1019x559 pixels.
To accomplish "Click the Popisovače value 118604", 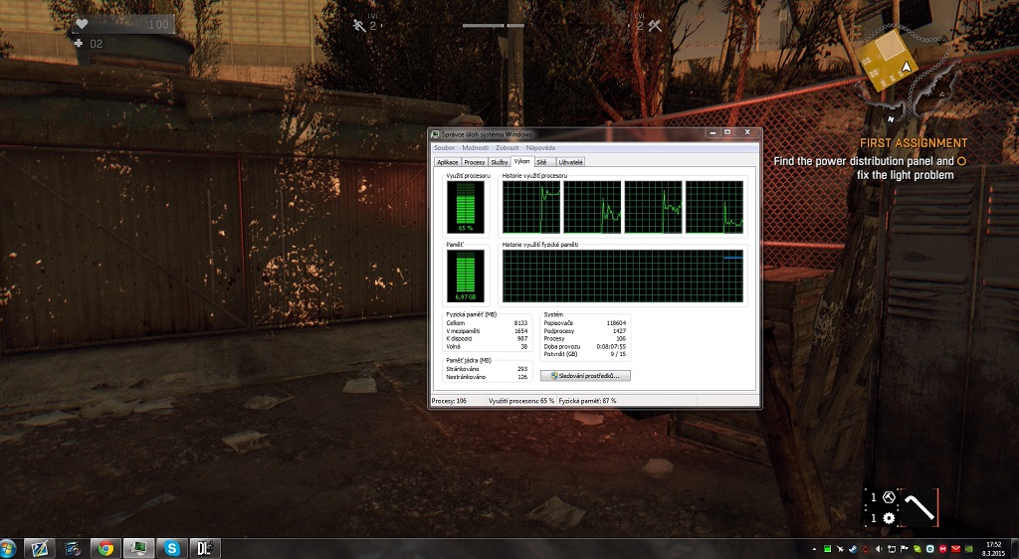I will pyautogui.click(x=616, y=322).
